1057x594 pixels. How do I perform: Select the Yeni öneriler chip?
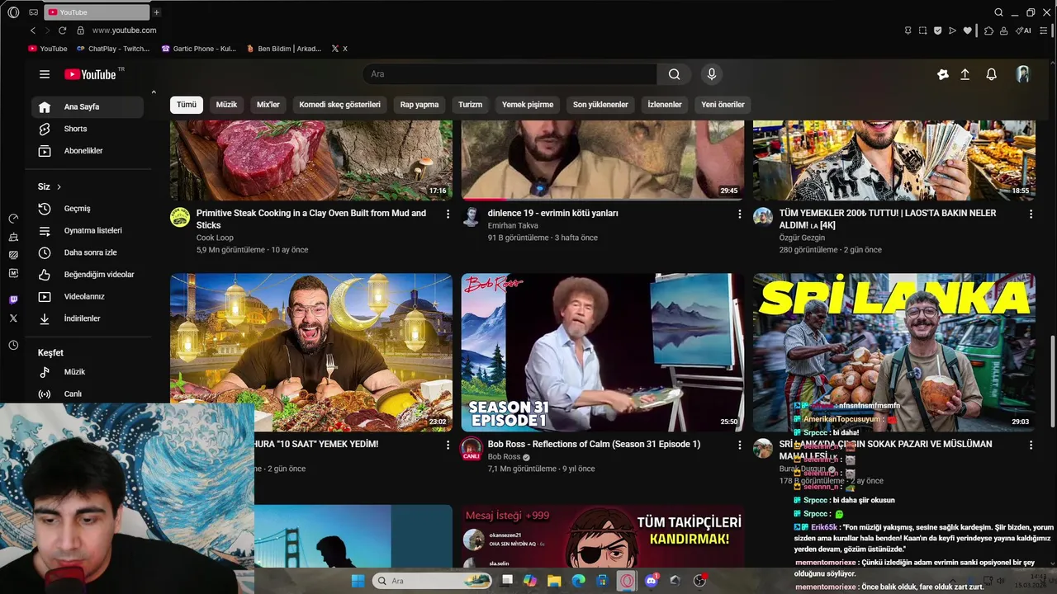(723, 105)
